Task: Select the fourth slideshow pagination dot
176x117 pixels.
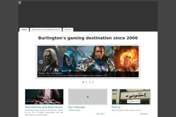Action: click(93, 82)
